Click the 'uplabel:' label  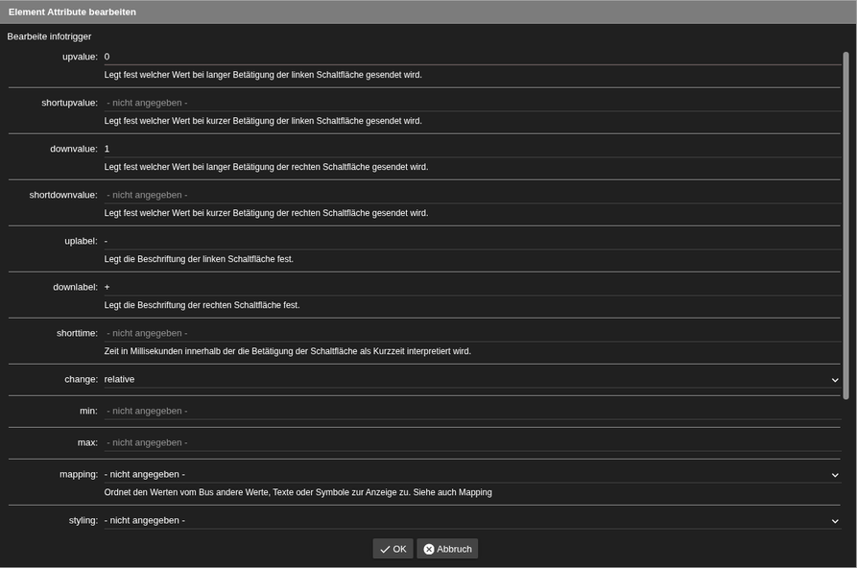click(x=81, y=241)
